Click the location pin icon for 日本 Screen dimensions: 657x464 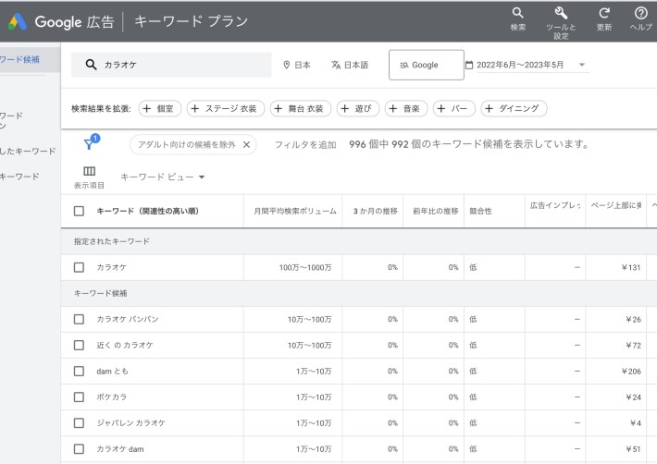coord(287,65)
